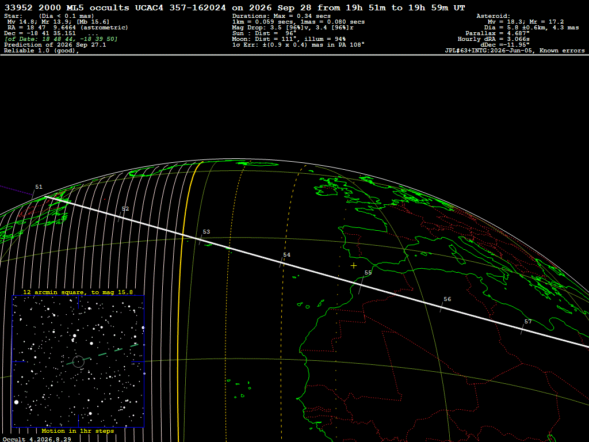Click the star chart thumbnail inset
Image resolution: width=589 pixels, height=442 pixels.
coord(78,361)
